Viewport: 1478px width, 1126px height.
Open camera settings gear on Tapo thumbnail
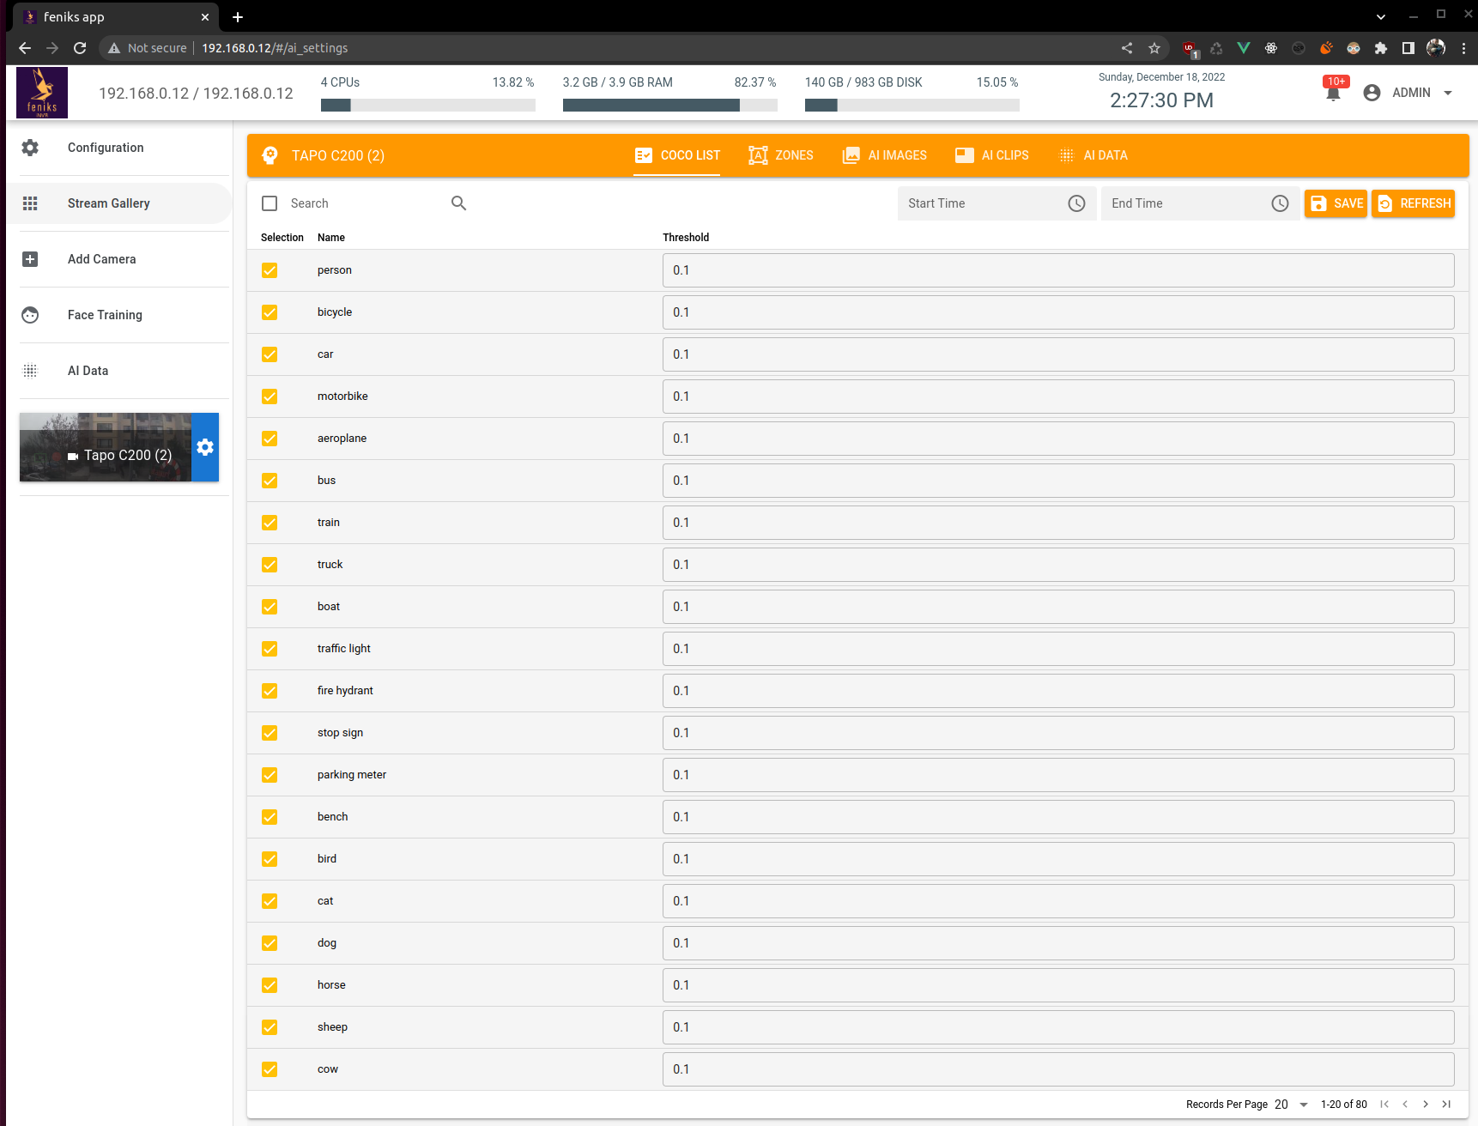pos(205,447)
